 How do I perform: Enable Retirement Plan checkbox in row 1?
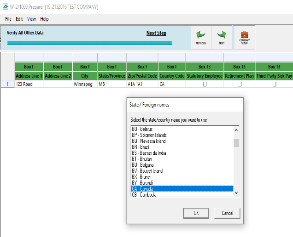[x=239, y=85]
